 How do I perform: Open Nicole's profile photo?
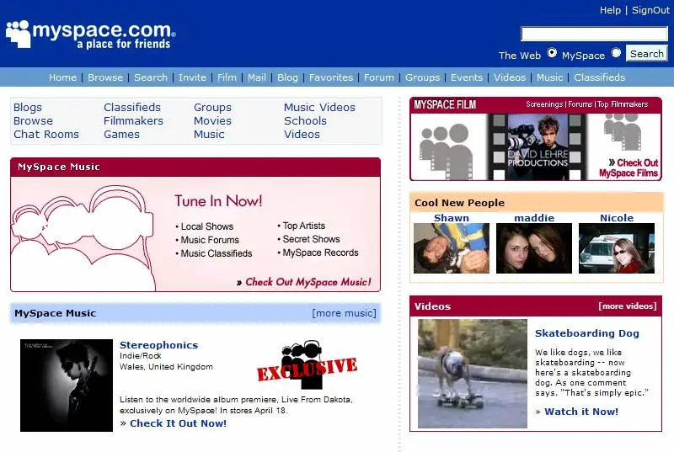617,248
